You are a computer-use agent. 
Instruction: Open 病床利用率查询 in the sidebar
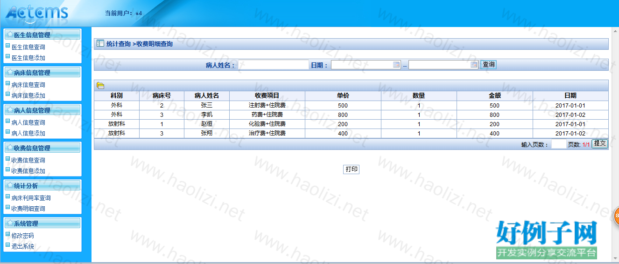(31, 198)
